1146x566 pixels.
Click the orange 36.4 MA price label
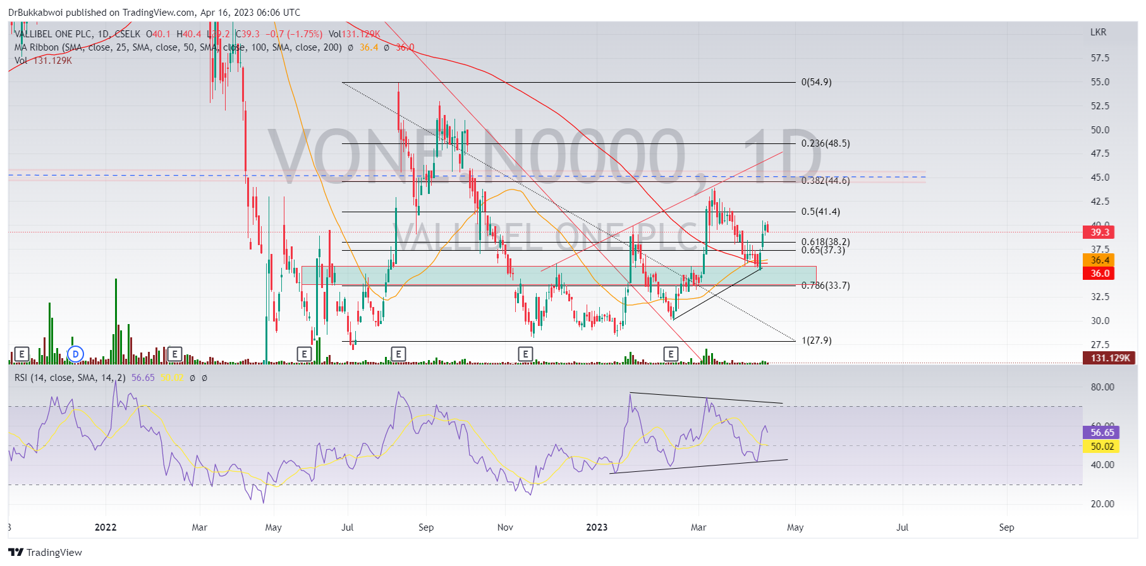tap(1100, 260)
